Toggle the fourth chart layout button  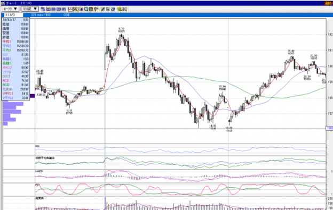tap(64, 9)
